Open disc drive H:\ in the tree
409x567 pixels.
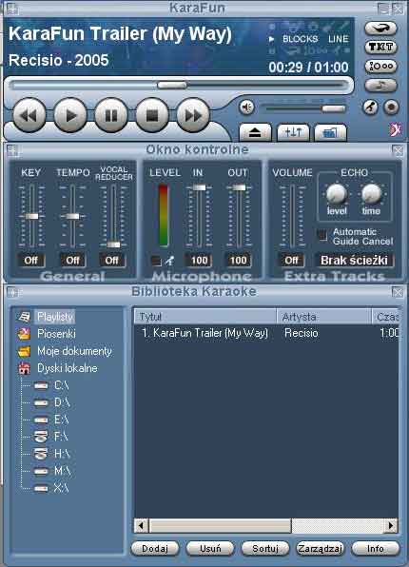pos(62,454)
